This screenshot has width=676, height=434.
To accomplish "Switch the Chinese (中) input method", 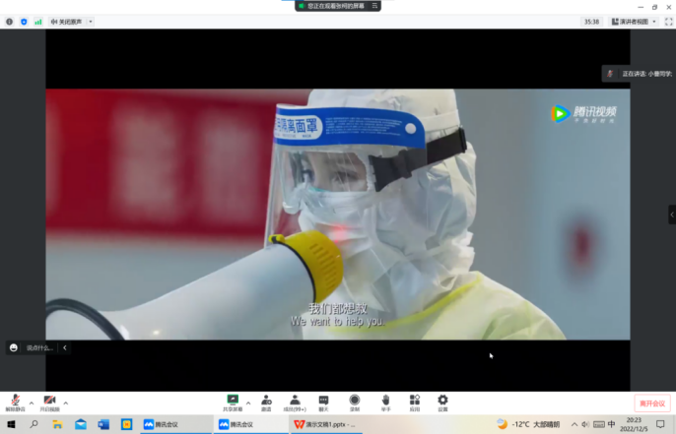I will (611, 424).
